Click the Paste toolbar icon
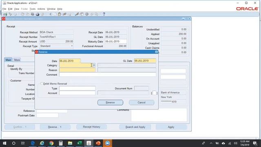This screenshot has width=261, height=147. [x=60, y=14]
